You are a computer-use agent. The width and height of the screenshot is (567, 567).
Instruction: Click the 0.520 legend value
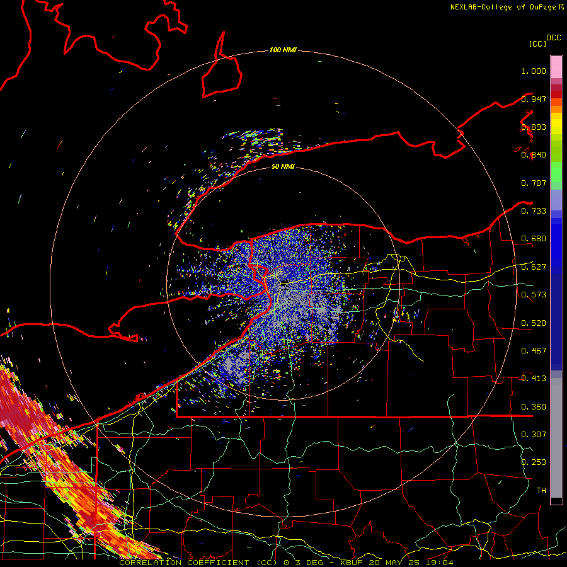pos(534,323)
